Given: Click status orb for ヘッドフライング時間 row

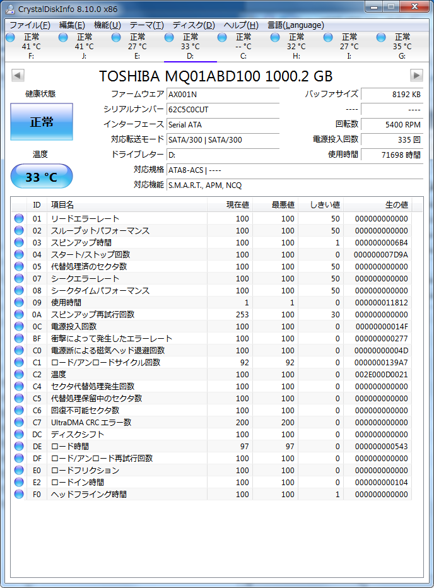Looking at the screenshot, I should [x=19, y=495].
